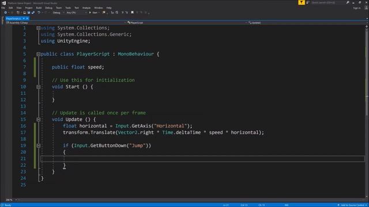This screenshot has height=207, width=369.
Task: Open the View menu
Action: click(19, 7)
